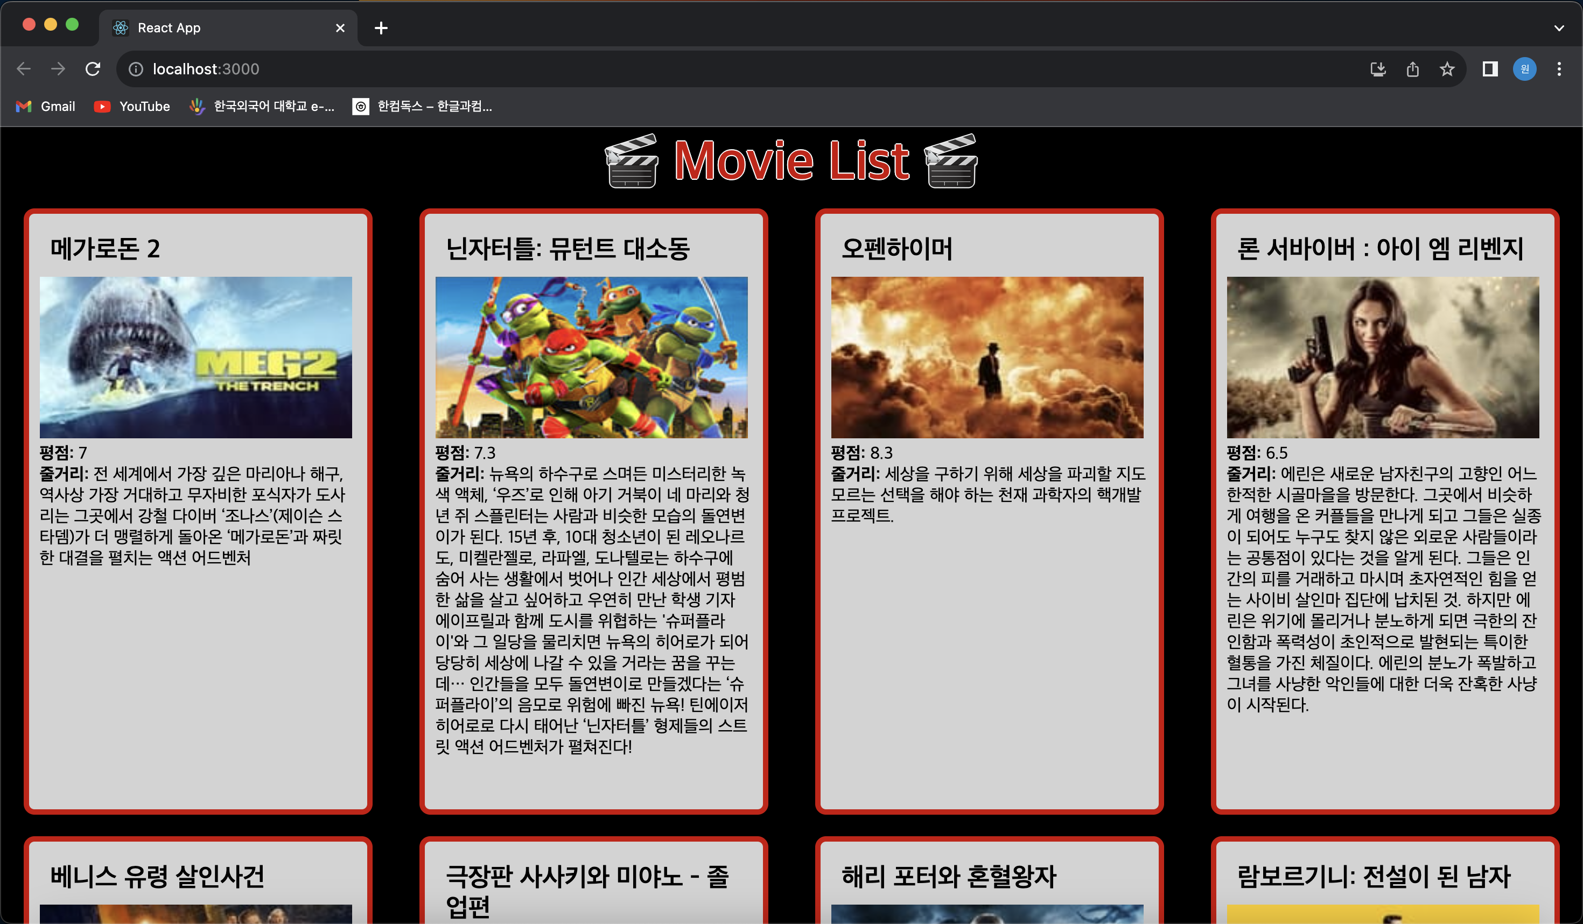Open the Gmail bookmark
This screenshot has height=924, width=1583.
(45, 106)
